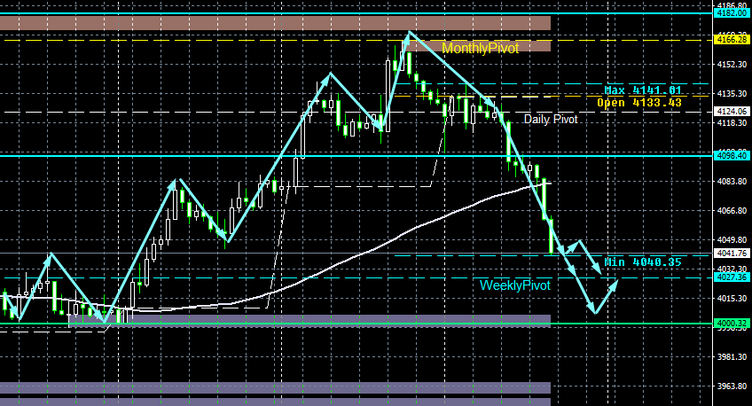Image resolution: width=752 pixels, height=406 pixels.
Task: Select the Daily Pivot label
Action: click(551, 120)
